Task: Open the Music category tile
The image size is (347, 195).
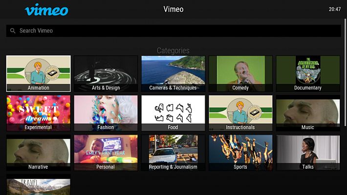Action: [308, 113]
